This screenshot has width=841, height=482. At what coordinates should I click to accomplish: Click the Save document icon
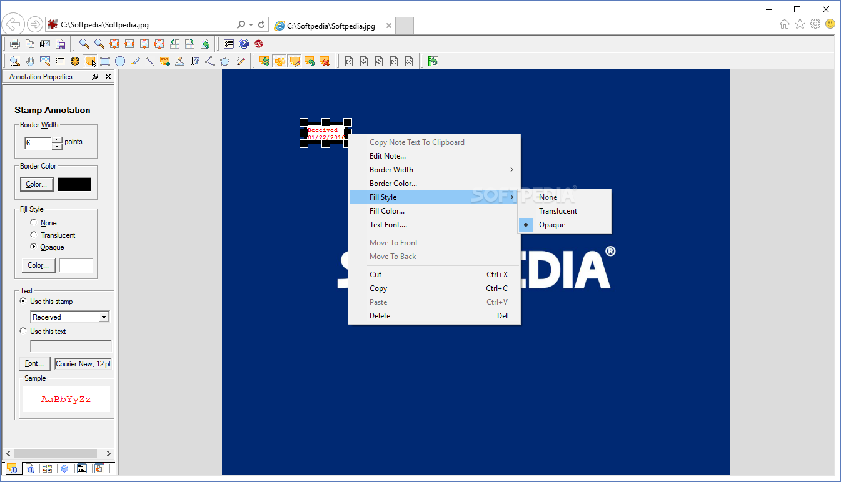coord(61,44)
